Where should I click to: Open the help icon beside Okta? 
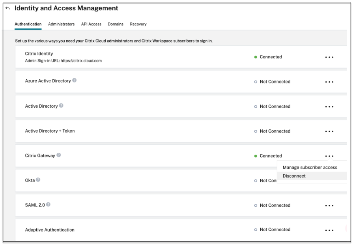tap(38, 180)
